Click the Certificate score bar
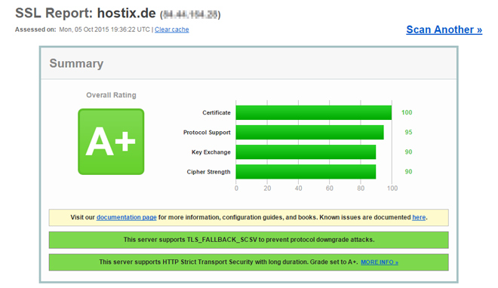Viewport: 498px width, 288px height. coord(313,112)
